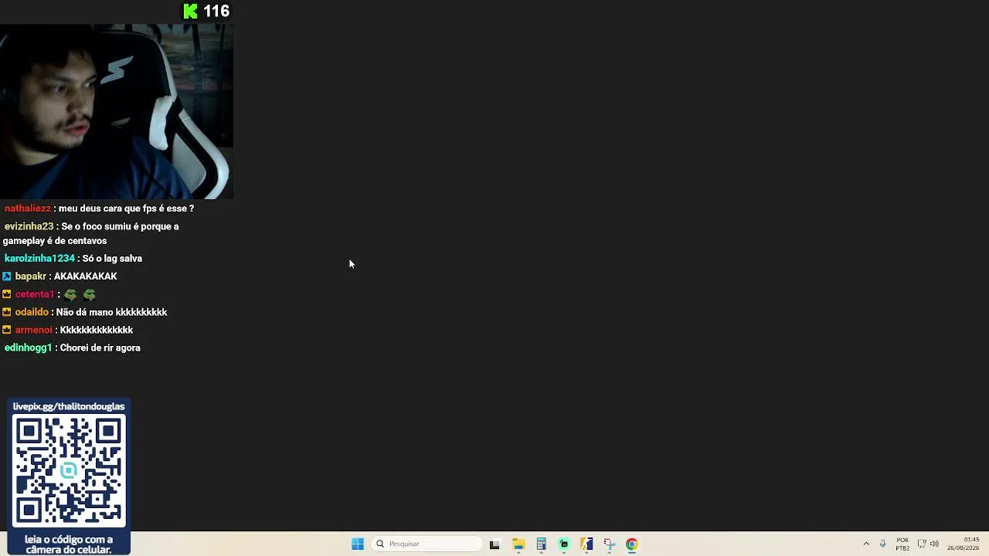Click the livepix.gg/thalitondouglas link text
Viewport: 989px width, 556px height.
click(x=69, y=406)
